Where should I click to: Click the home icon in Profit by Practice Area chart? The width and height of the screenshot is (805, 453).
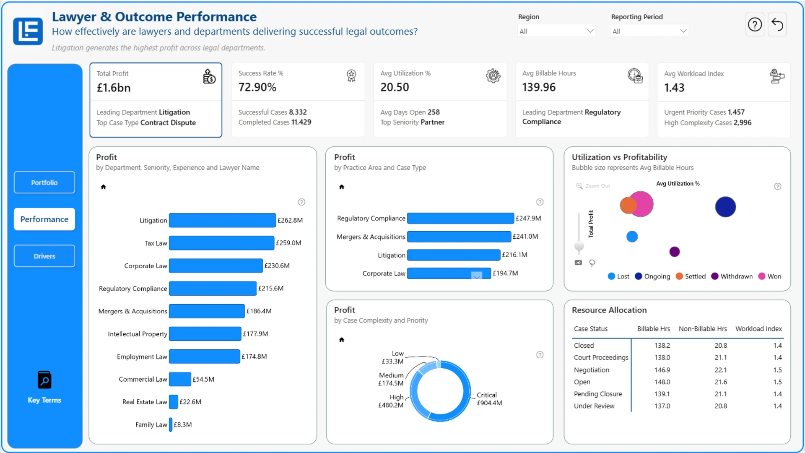(342, 187)
